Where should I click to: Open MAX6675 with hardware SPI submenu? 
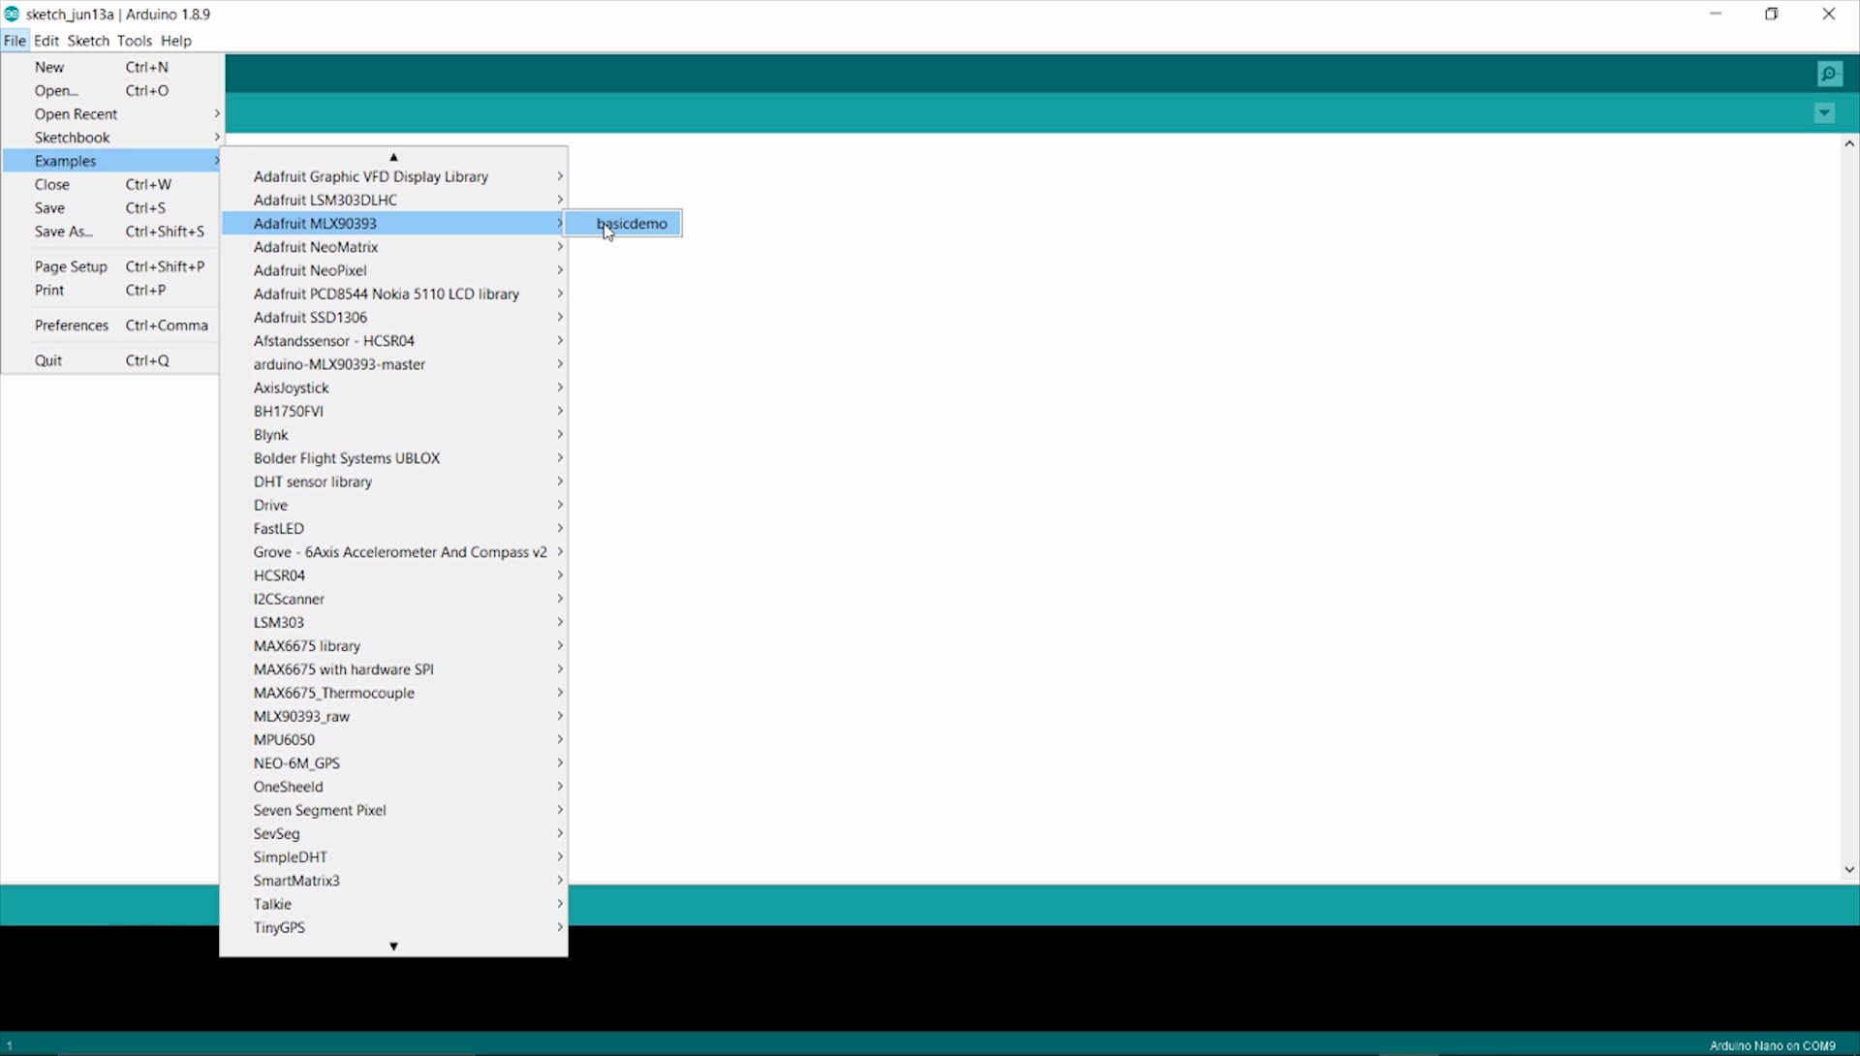pos(394,669)
